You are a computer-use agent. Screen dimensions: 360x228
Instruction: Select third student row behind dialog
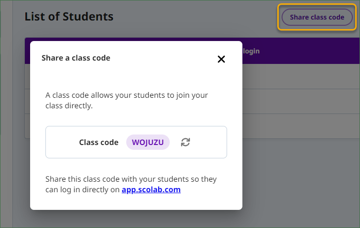pos(301,126)
